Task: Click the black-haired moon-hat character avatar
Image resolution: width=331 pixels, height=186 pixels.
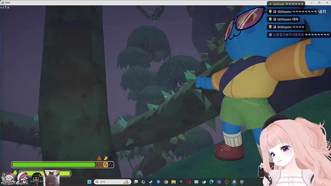Action: [37, 178]
